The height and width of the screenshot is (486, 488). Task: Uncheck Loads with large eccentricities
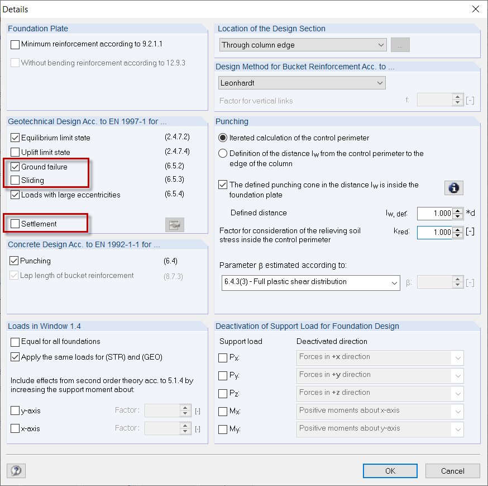(x=14, y=195)
